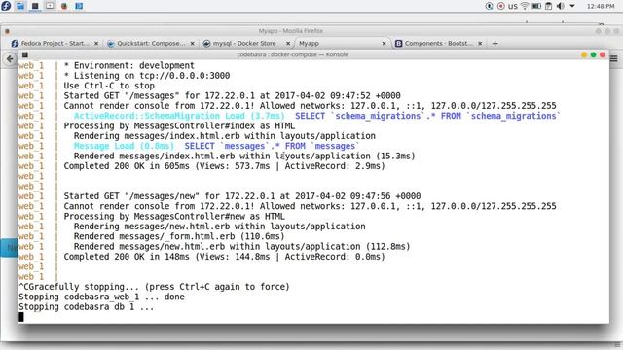The height and width of the screenshot is (350, 623).
Task: Open the KDE Connect tray icon
Action: (489, 6)
